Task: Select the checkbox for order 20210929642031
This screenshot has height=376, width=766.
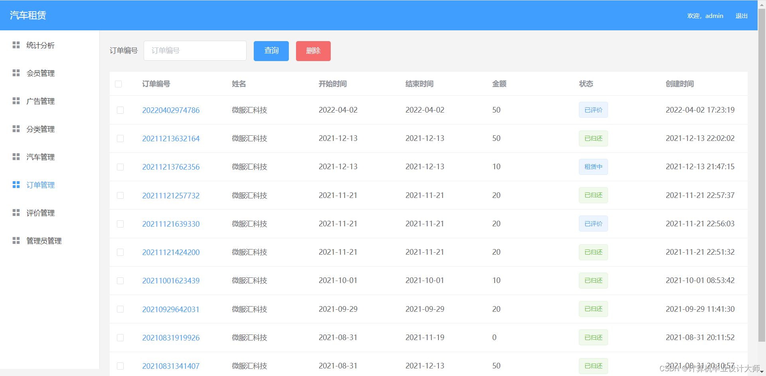Action: 120,309
